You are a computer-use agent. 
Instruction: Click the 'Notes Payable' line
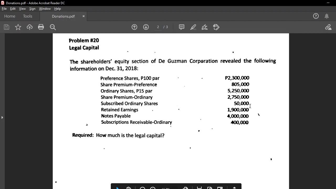point(116,116)
